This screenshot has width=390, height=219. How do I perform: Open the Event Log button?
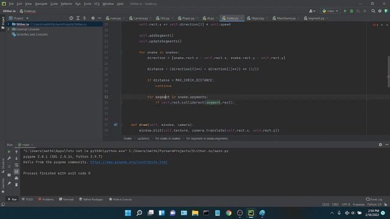point(374,200)
